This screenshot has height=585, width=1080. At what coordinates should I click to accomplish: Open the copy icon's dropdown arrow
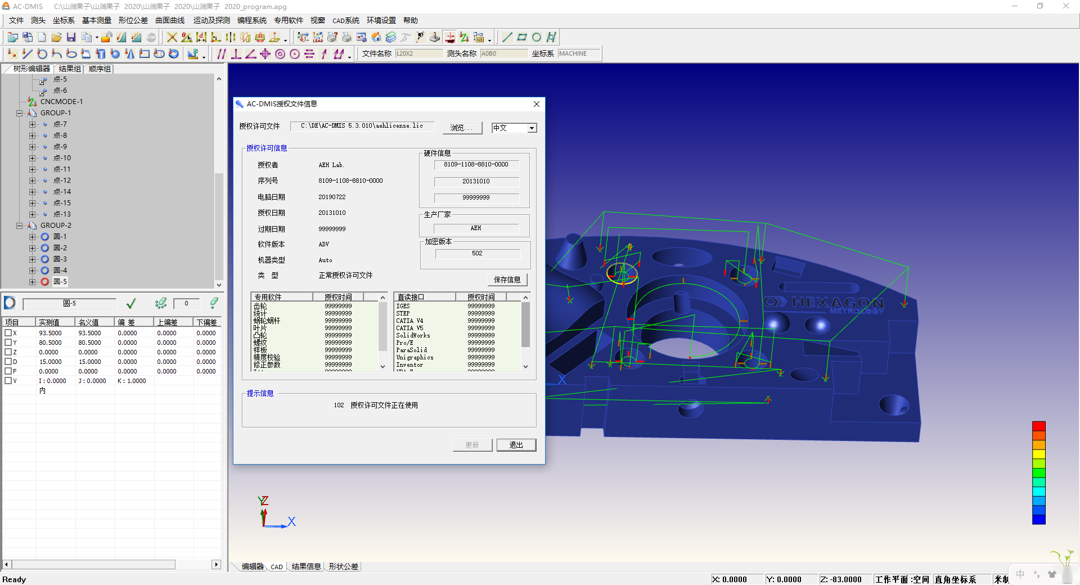tap(97, 38)
